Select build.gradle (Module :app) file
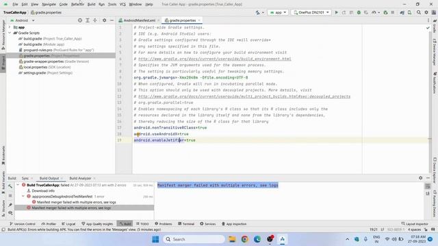 [41, 44]
